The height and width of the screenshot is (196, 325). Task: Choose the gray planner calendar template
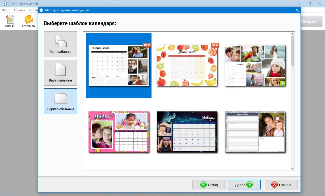(x=255, y=132)
